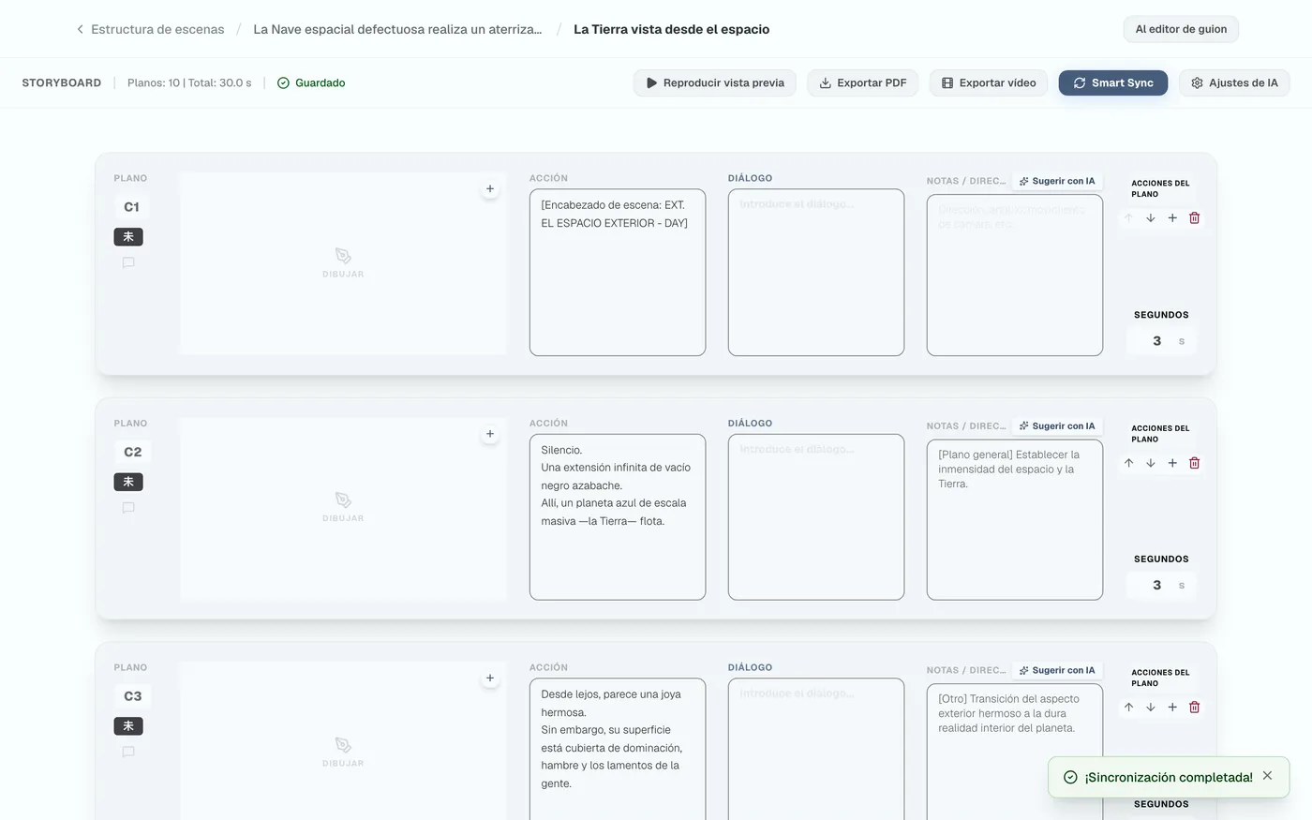Click the STORYBOARD heading

pyautogui.click(x=62, y=82)
